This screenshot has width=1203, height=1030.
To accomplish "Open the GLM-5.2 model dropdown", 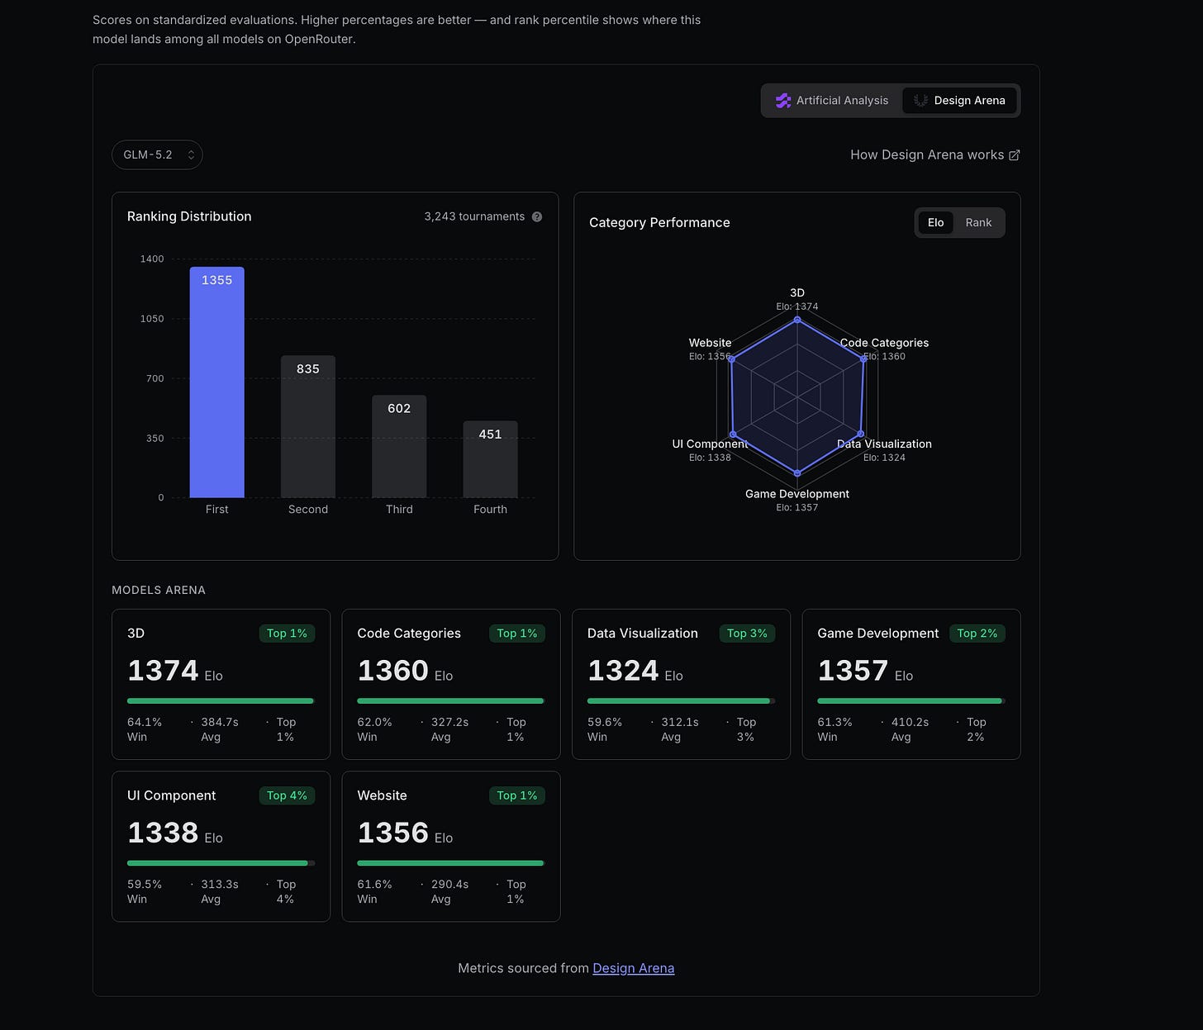I will [x=157, y=155].
